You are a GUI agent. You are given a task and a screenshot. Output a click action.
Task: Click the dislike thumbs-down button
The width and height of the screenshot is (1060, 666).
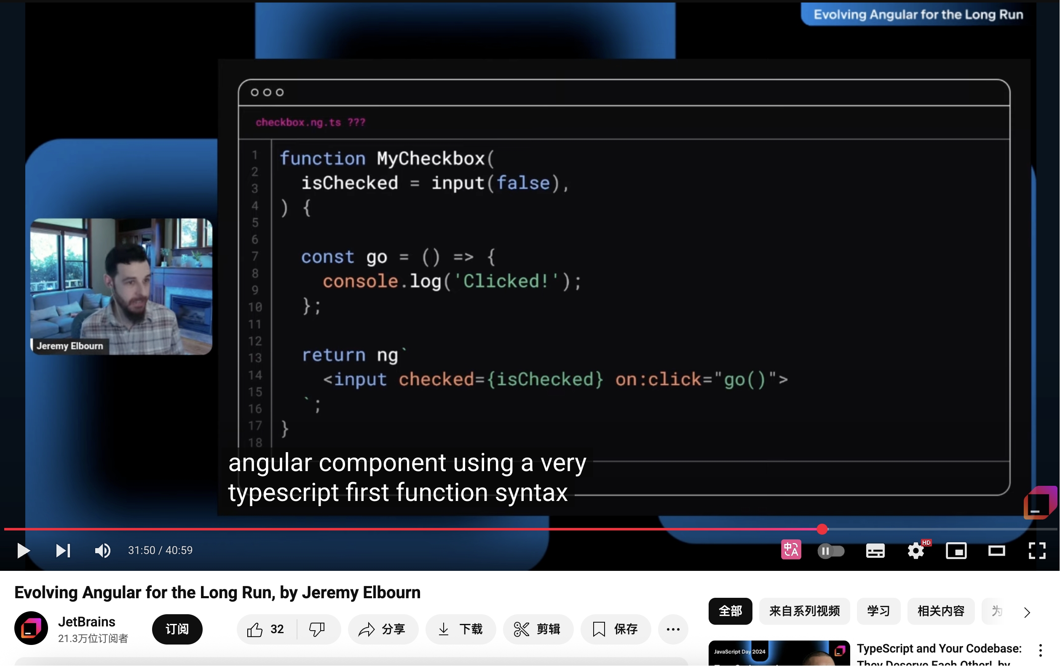[317, 629]
